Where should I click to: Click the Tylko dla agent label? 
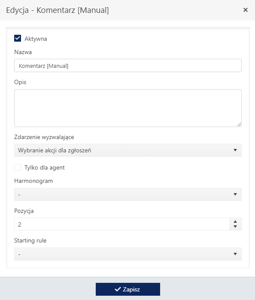click(x=44, y=167)
